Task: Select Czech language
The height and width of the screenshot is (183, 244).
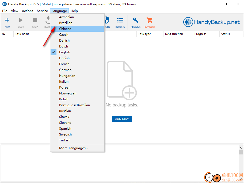Action: [77, 35]
